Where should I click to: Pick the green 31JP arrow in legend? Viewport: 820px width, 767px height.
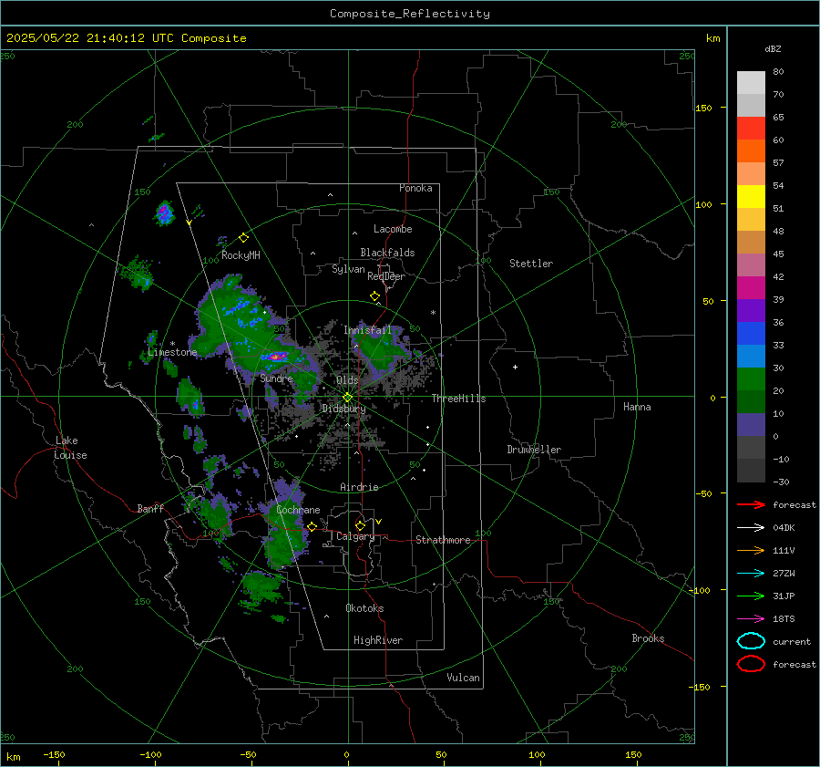tap(751, 596)
